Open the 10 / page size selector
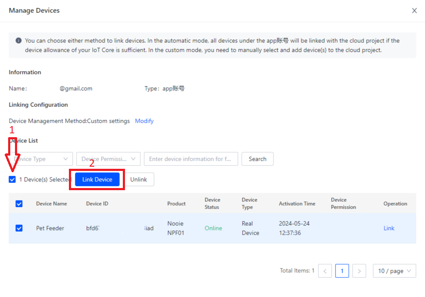Screen dimensions: 425x297 (394, 271)
